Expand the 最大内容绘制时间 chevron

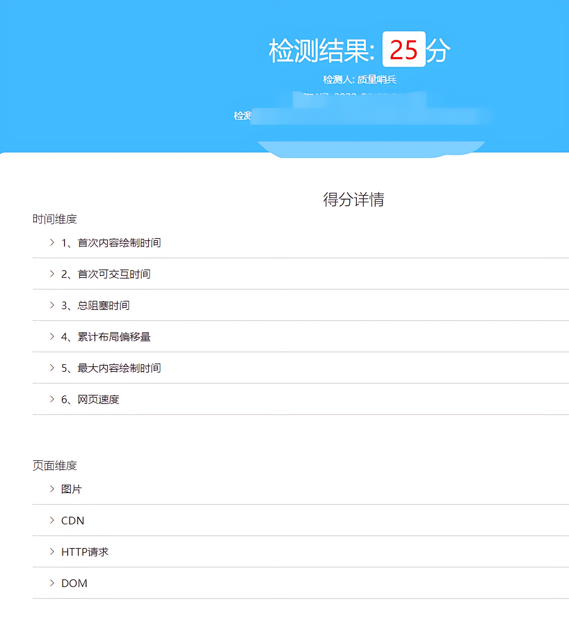[51, 368]
